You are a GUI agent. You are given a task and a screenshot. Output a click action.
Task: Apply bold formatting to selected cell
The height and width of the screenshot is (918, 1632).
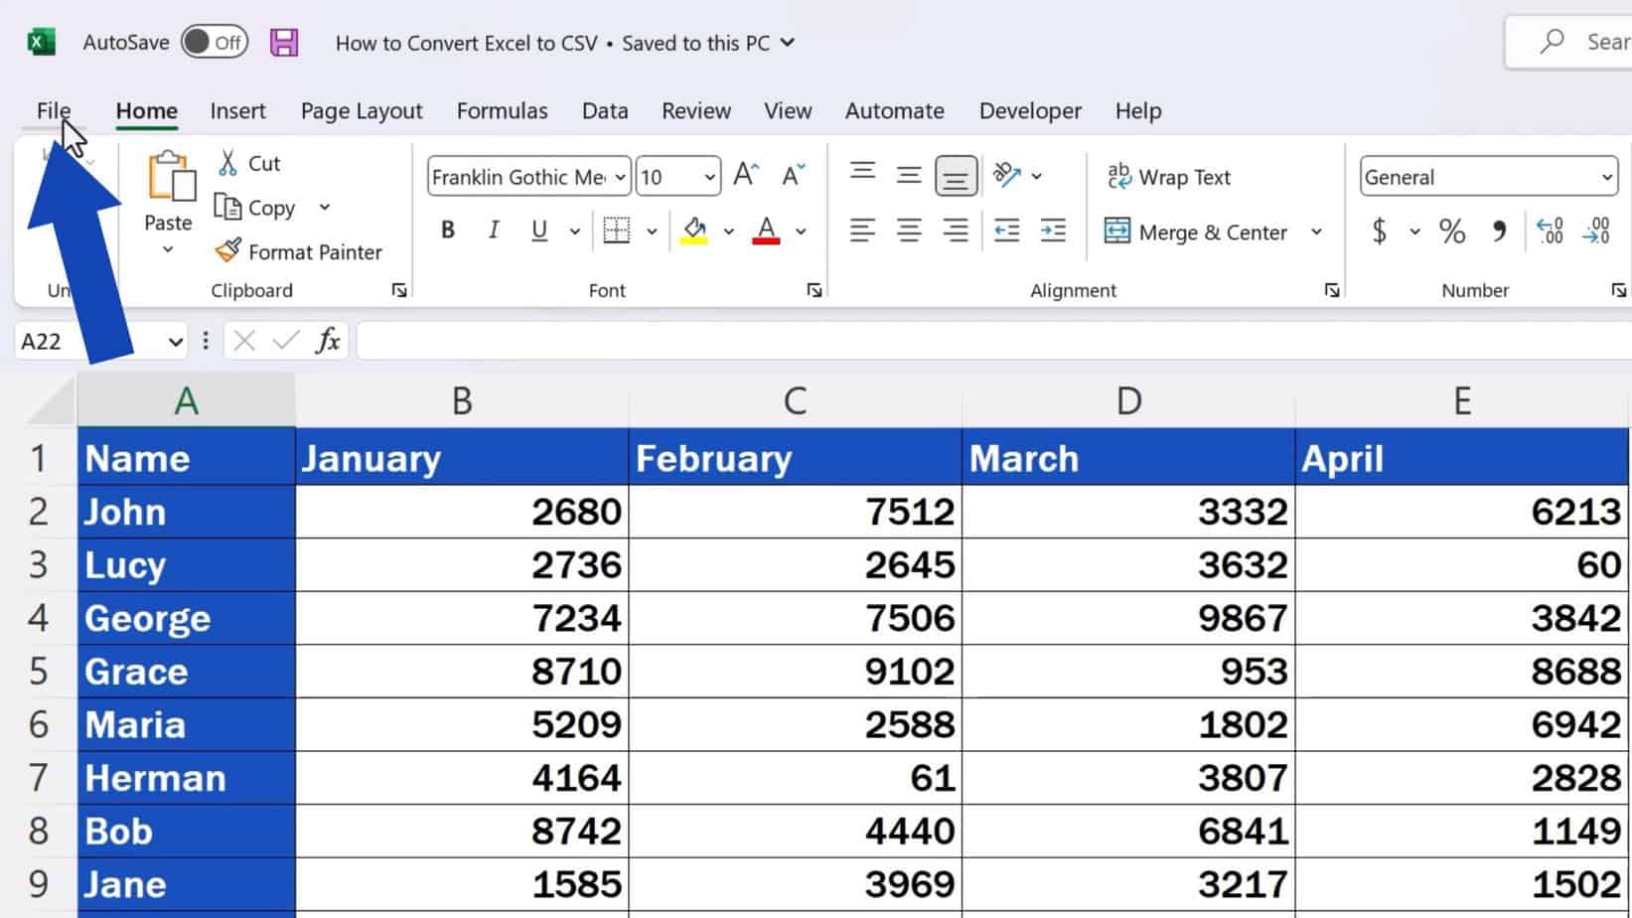click(x=447, y=229)
